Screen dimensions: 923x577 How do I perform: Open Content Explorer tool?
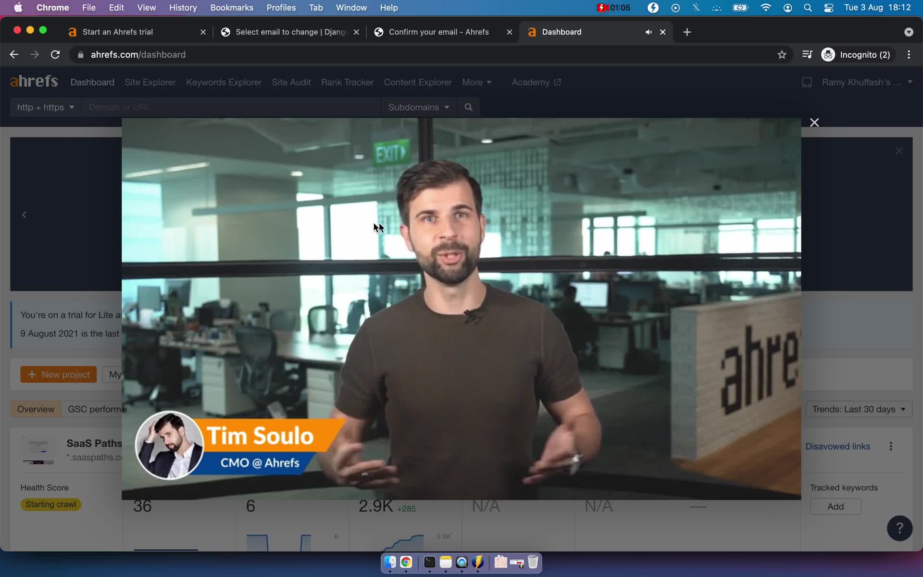418,82
